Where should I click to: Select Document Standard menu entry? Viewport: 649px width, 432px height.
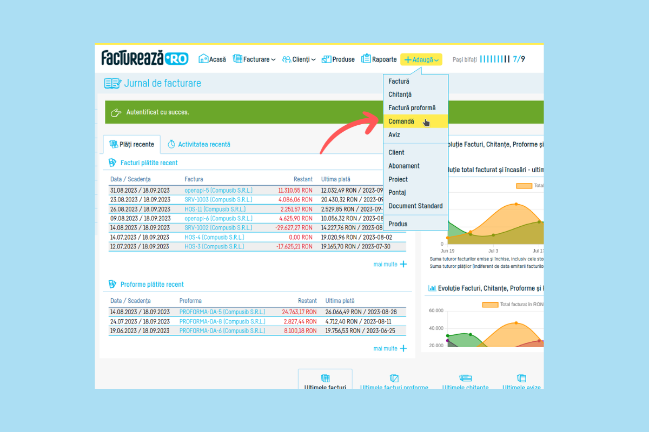415,206
